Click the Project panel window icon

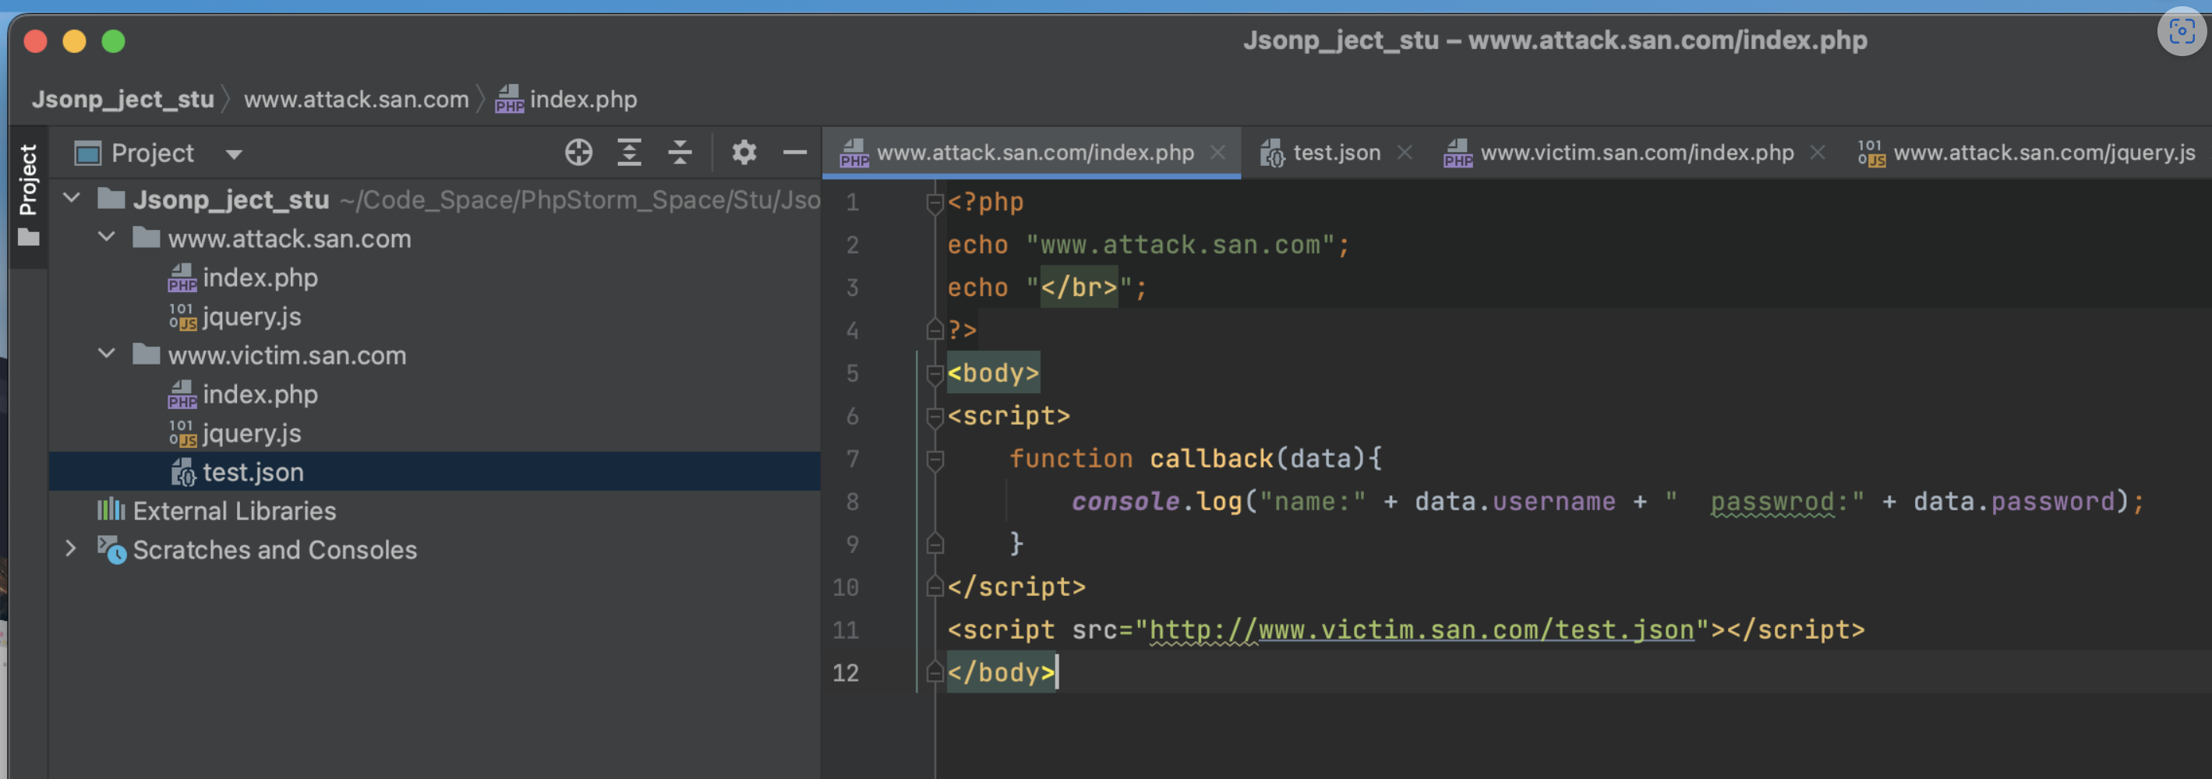[x=87, y=153]
